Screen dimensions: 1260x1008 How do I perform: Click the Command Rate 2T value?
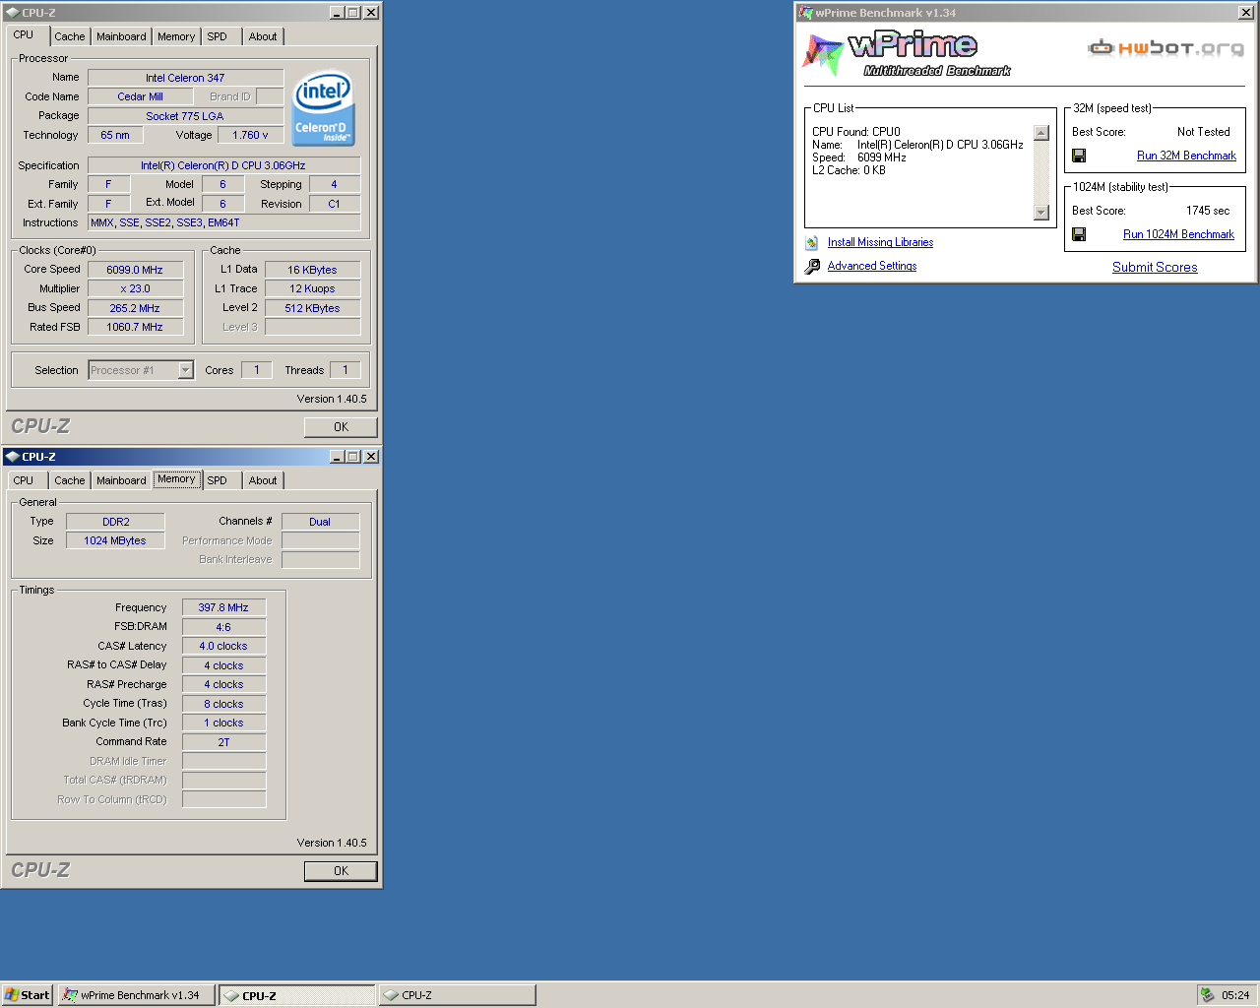pyautogui.click(x=223, y=742)
